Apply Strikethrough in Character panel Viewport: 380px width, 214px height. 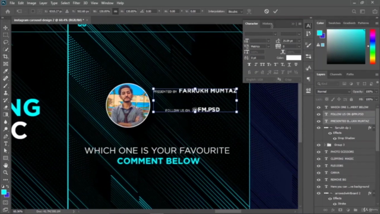pos(296,65)
